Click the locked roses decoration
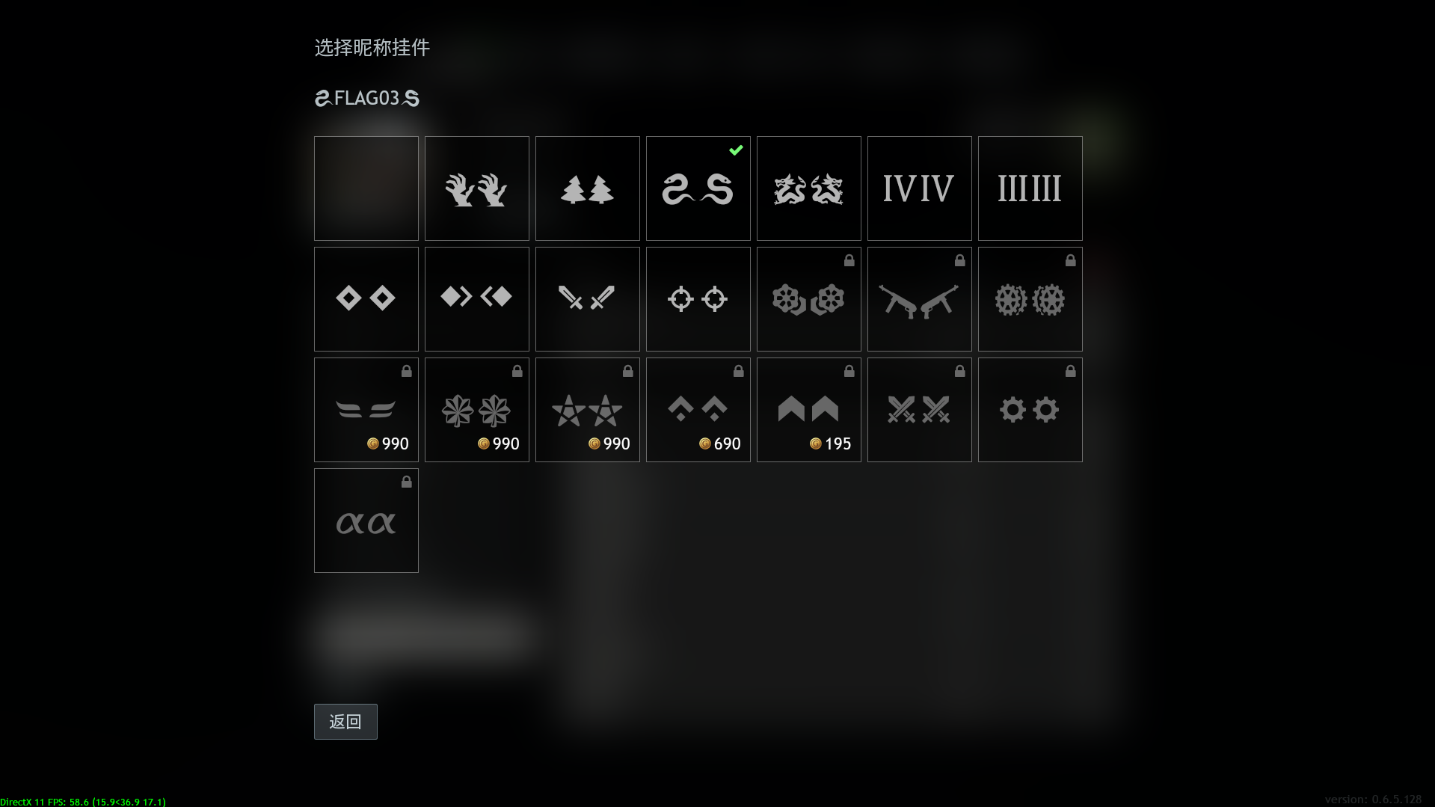The image size is (1435, 807). click(809, 299)
